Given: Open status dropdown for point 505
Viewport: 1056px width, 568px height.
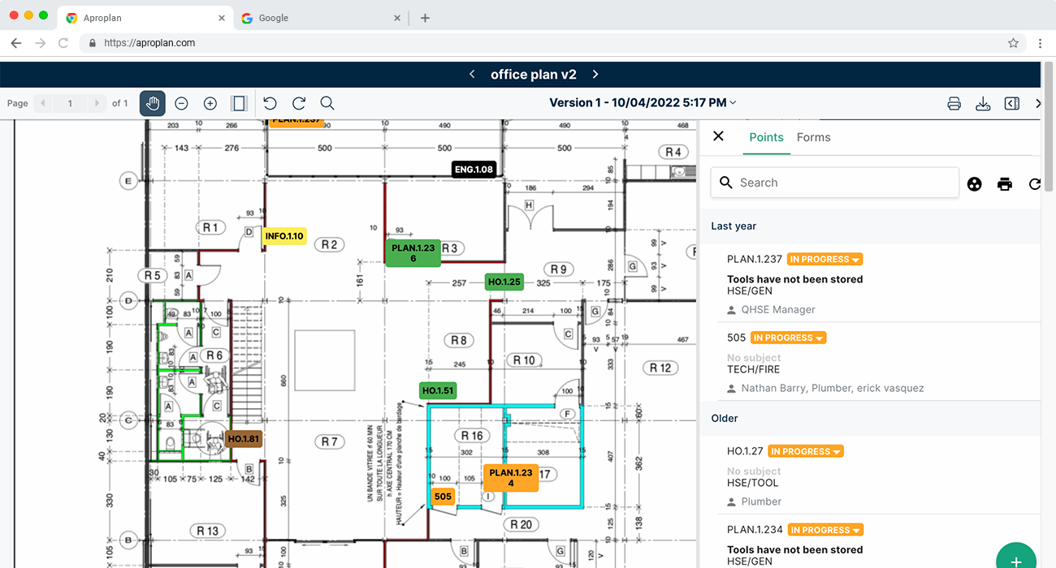Looking at the screenshot, I should [x=788, y=338].
